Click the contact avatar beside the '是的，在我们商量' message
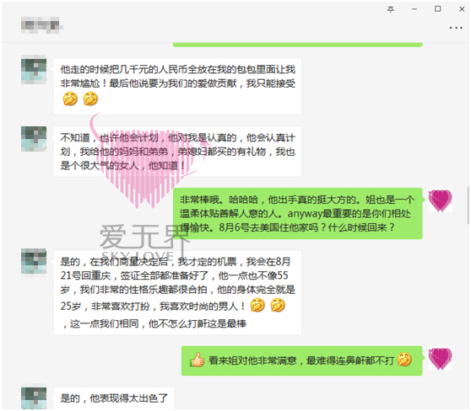 click(x=34, y=261)
